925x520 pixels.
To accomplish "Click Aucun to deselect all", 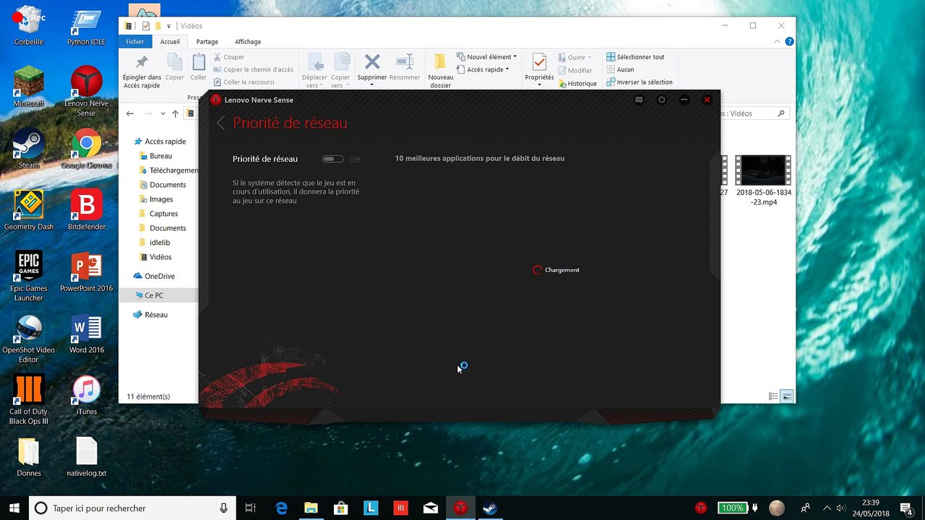I will (x=621, y=70).
